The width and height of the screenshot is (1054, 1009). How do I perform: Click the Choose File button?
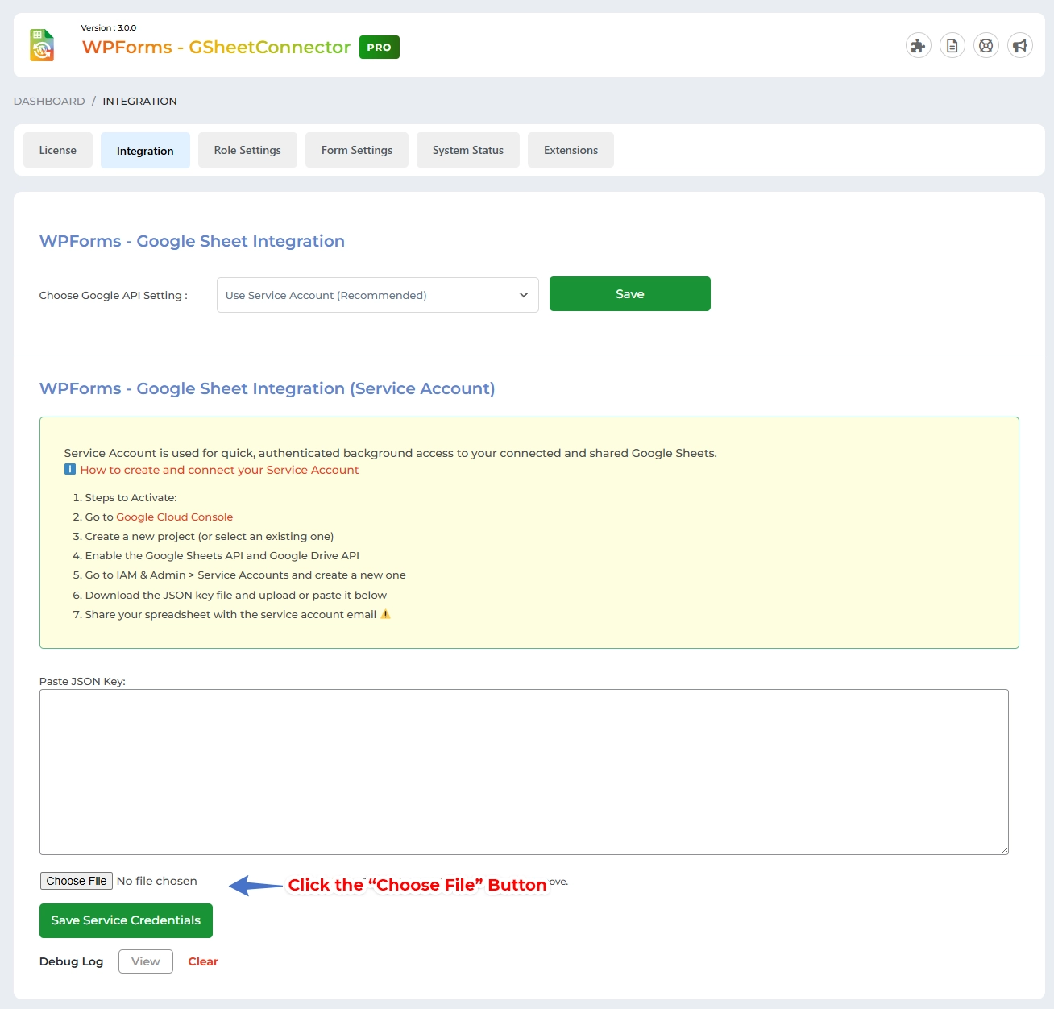click(x=77, y=881)
